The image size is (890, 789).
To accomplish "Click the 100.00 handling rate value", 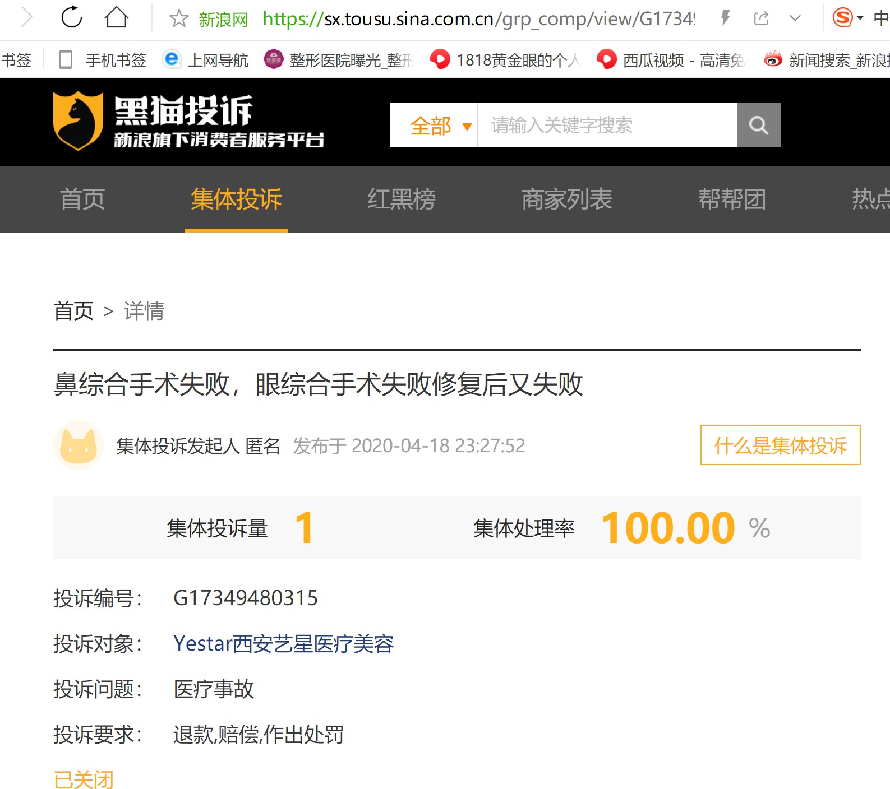I will pos(668,528).
